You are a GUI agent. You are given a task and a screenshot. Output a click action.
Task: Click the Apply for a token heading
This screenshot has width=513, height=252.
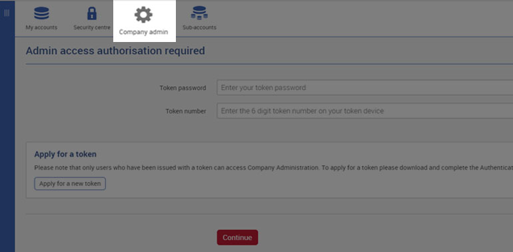[x=65, y=154]
